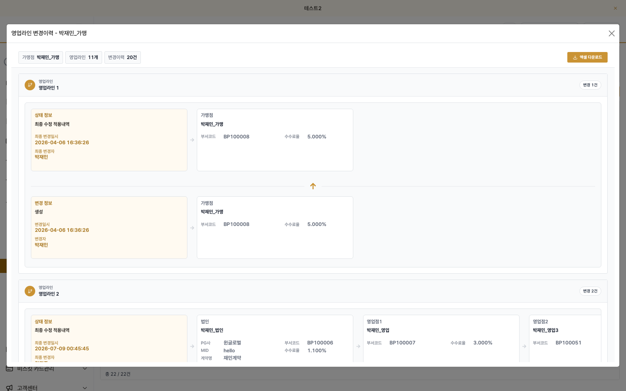Viewport: 626px width, 391px height.
Task: Click the arrow icon next to 상태 정보 card
Action: click(192, 140)
